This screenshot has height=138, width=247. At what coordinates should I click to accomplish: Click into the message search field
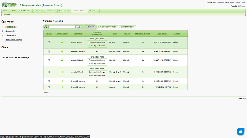click(x=62, y=27)
